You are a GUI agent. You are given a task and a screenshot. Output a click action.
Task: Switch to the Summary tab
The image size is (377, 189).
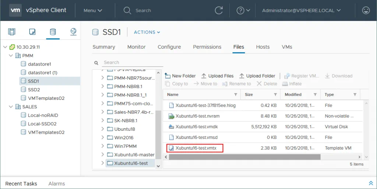click(x=104, y=47)
